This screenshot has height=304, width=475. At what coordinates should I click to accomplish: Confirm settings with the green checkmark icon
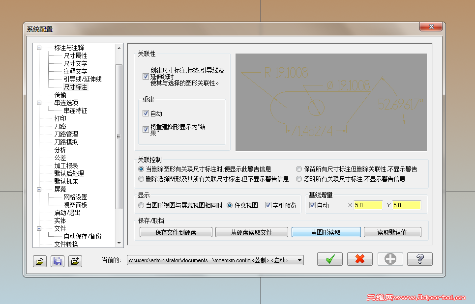point(329,259)
